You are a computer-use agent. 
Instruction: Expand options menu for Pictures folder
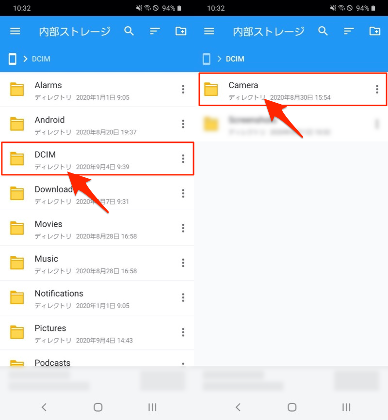[x=183, y=332]
